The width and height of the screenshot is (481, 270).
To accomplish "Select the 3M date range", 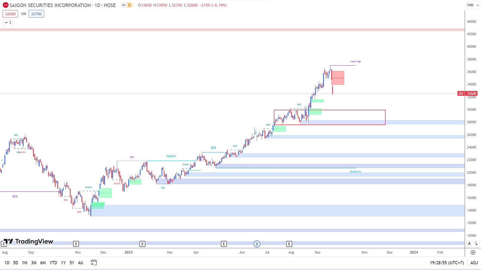I will pos(33,263).
